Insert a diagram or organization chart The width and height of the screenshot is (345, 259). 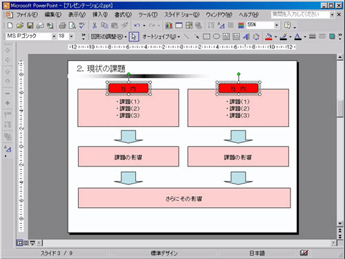(256, 37)
